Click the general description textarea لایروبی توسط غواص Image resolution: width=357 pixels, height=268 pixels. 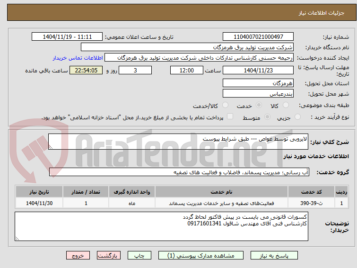178,142
